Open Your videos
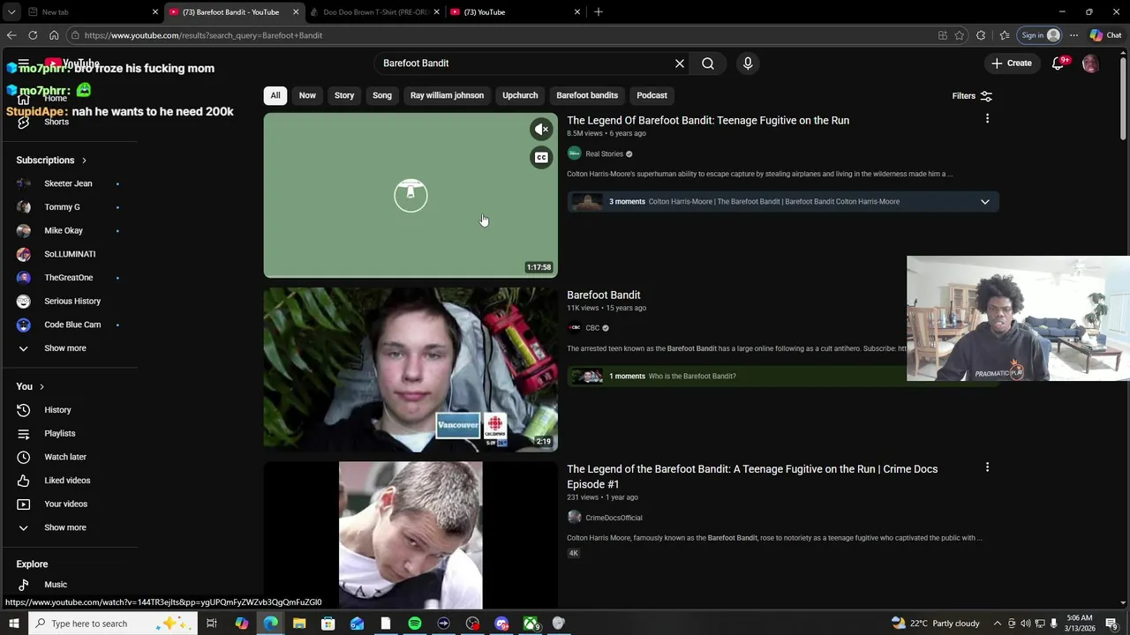This screenshot has height=635, width=1130. point(65,504)
